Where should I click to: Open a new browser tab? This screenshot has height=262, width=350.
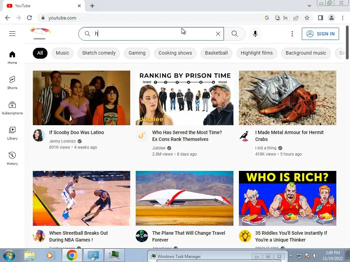pos(92,6)
